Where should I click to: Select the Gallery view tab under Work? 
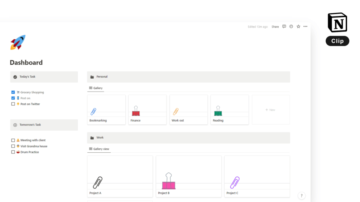99,149
